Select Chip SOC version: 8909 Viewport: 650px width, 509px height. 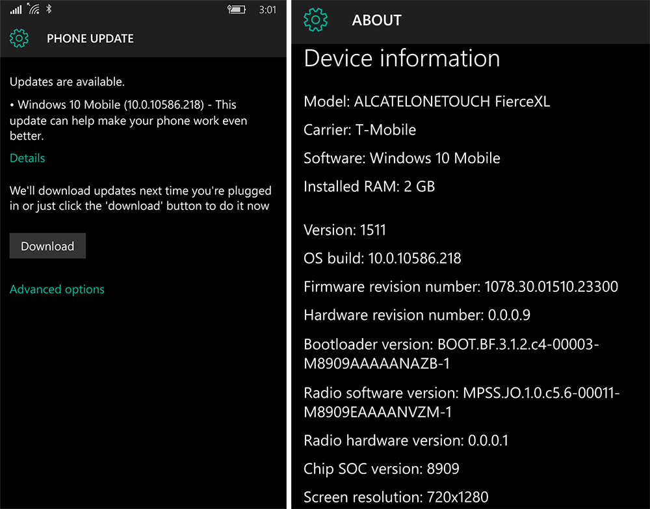(382, 469)
